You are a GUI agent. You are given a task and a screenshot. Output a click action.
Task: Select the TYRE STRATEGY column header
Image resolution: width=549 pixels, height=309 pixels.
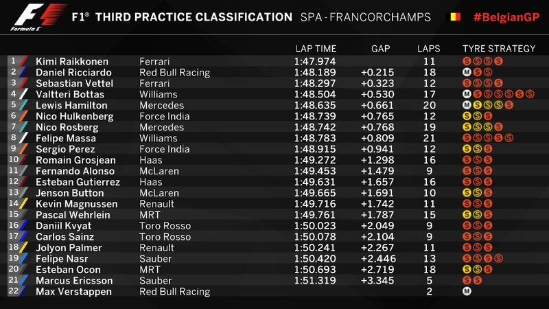click(499, 49)
